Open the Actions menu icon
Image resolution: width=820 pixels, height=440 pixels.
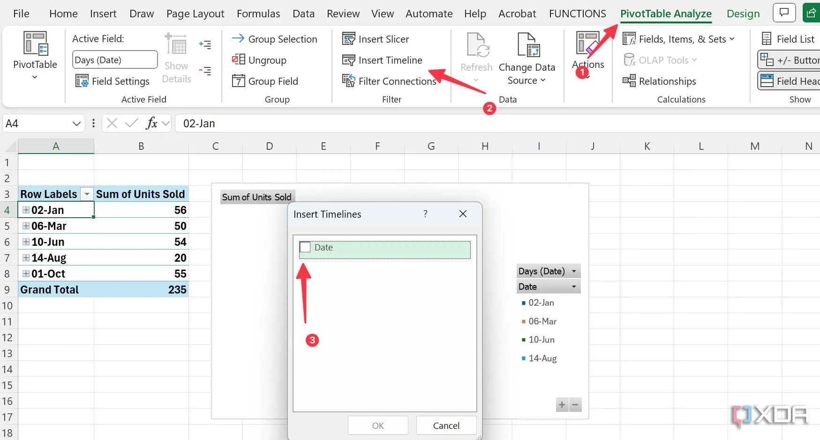point(587,43)
